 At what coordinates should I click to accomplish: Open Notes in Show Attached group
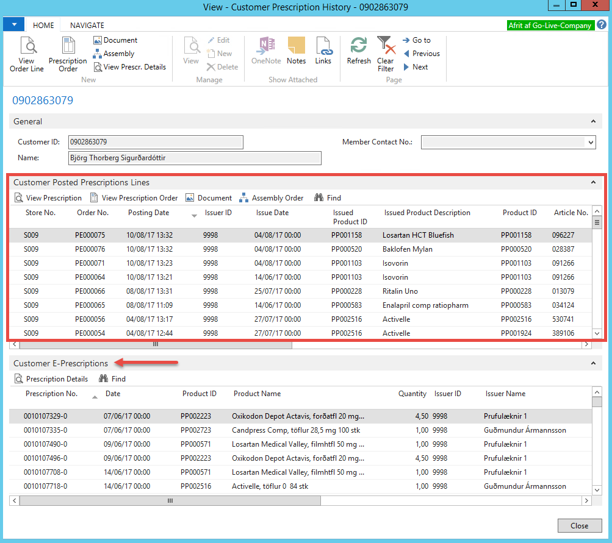pyautogui.click(x=296, y=51)
